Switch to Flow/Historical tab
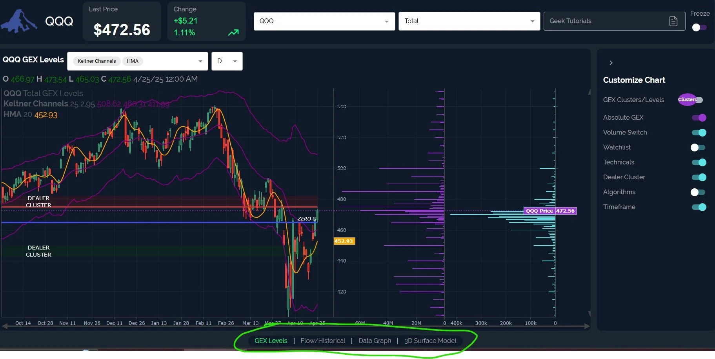715x359 pixels. point(323,341)
